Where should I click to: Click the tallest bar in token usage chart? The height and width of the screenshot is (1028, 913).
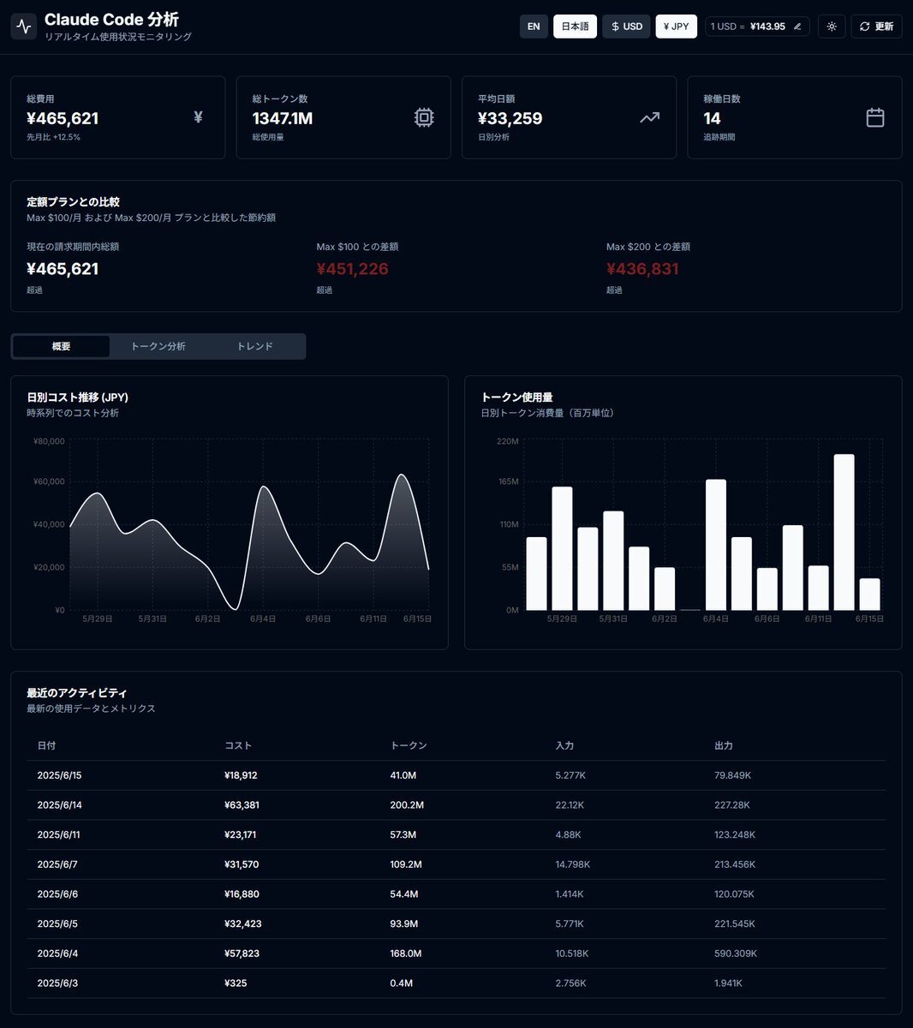[844, 532]
